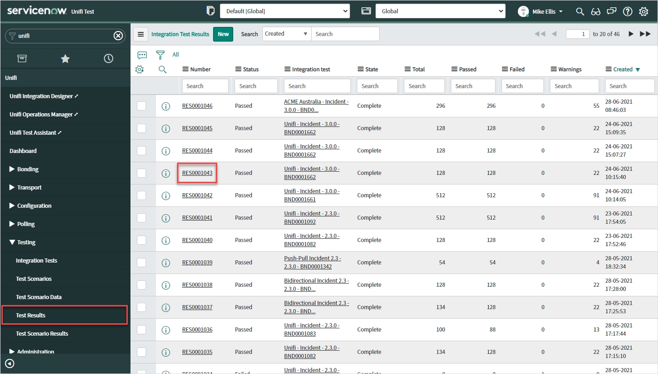Open the History clock tab in navigator
Screen dimensions: 658x374
[x=108, y=58]
